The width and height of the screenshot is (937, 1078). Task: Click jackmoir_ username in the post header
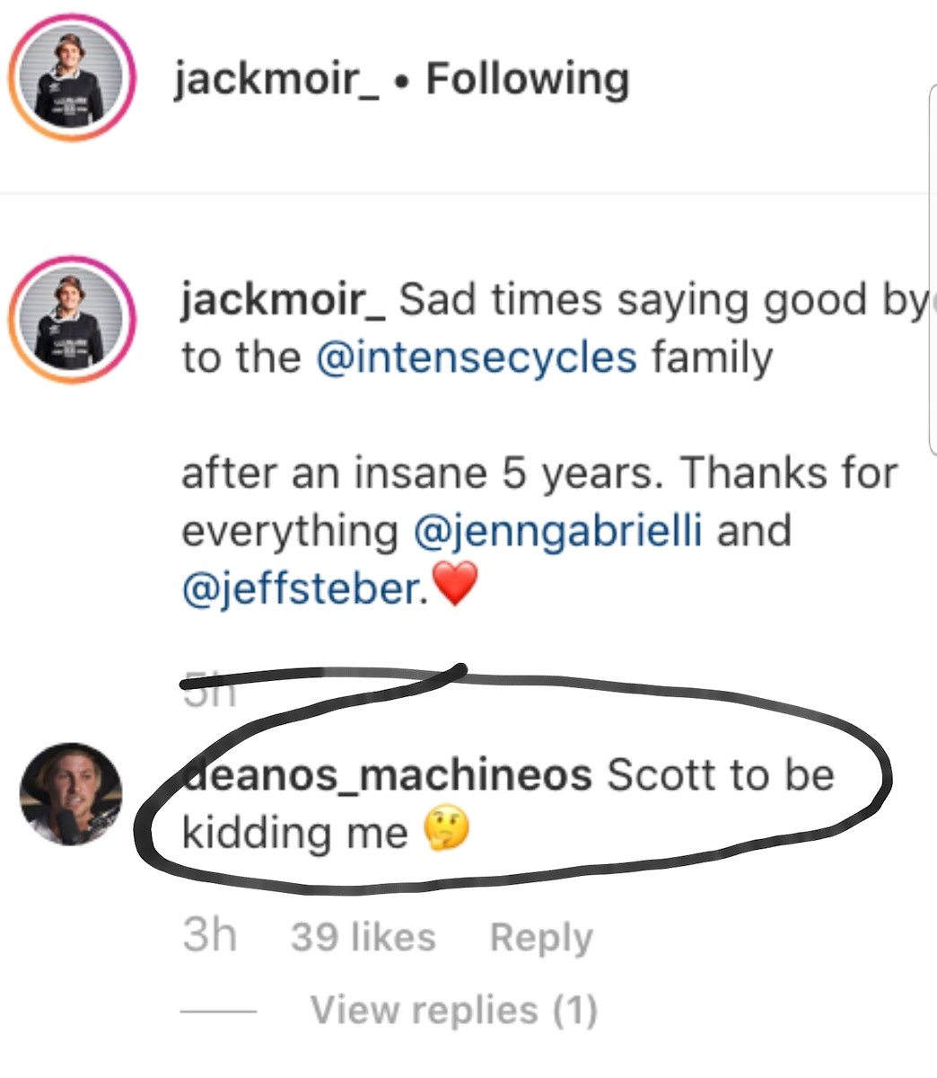[276, 81]
